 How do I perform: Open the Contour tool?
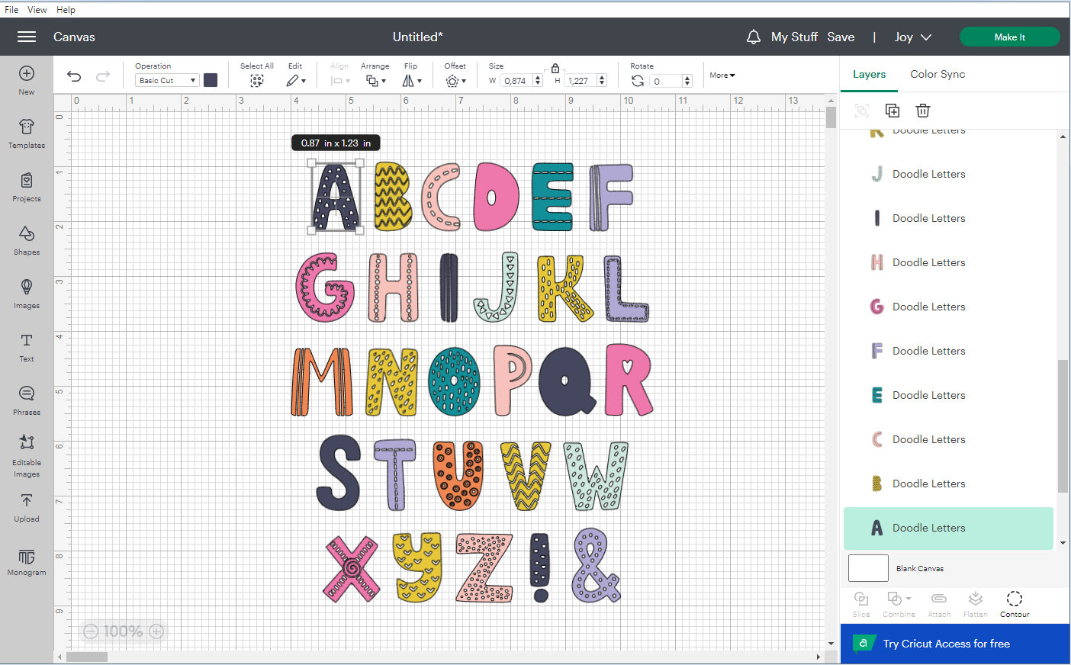coord(1014,604)
